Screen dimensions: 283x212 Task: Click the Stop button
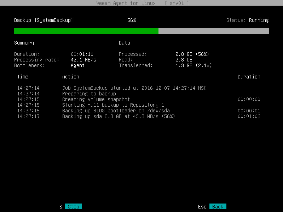tap(73, 206)
